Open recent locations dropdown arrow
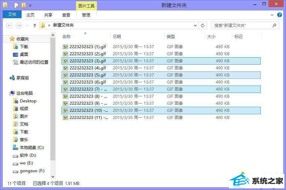The width and height of the screenshot is (286, 190). tap(27, 26)
